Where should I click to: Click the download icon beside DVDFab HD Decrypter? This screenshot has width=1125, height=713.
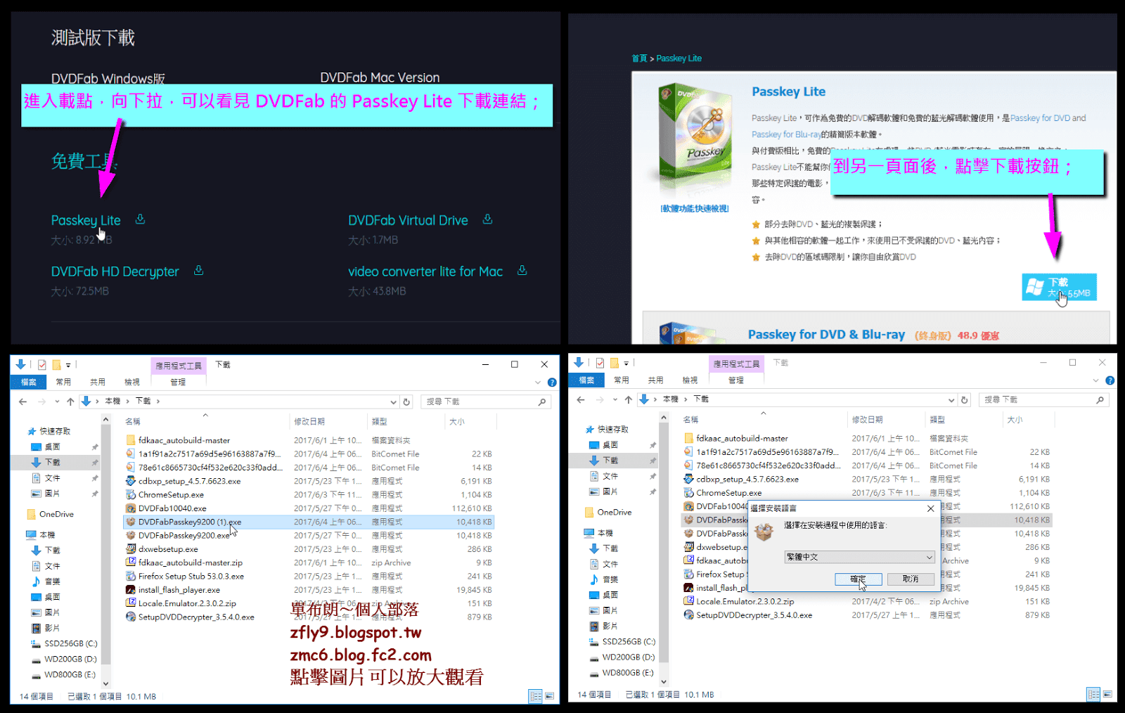point(198,271)
